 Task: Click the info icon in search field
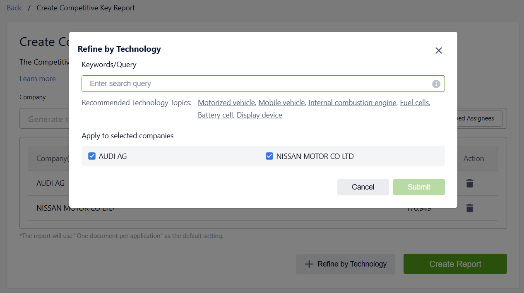(x=436, y=84)
